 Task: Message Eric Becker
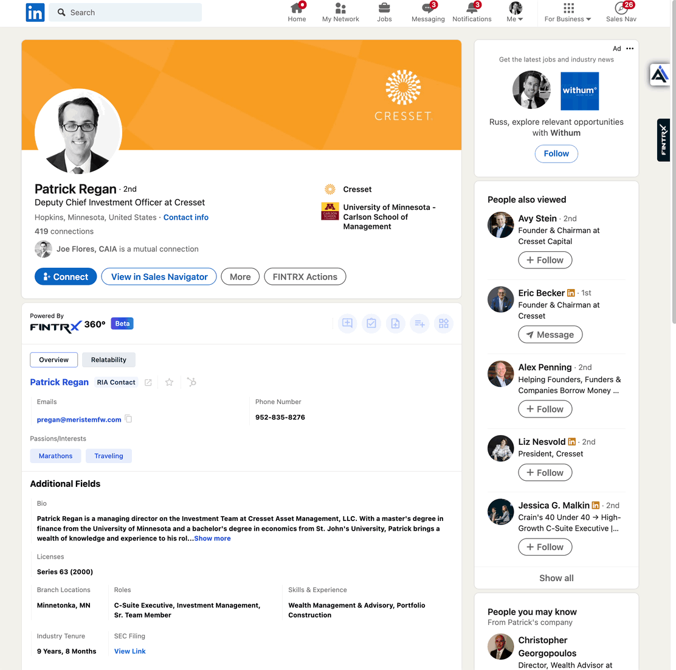[x=550, y=335]
